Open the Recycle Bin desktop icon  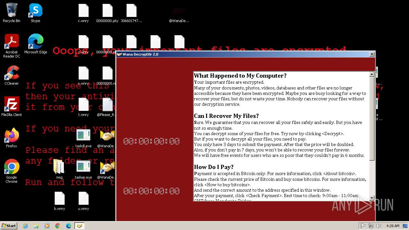point(12,13)
